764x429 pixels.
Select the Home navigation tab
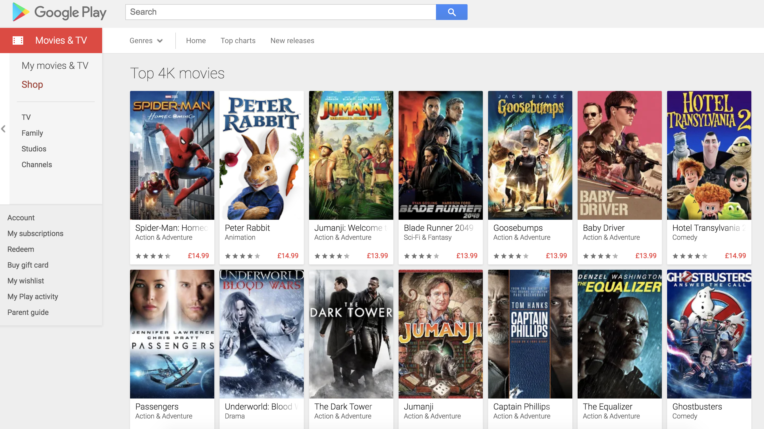[196, 40]
